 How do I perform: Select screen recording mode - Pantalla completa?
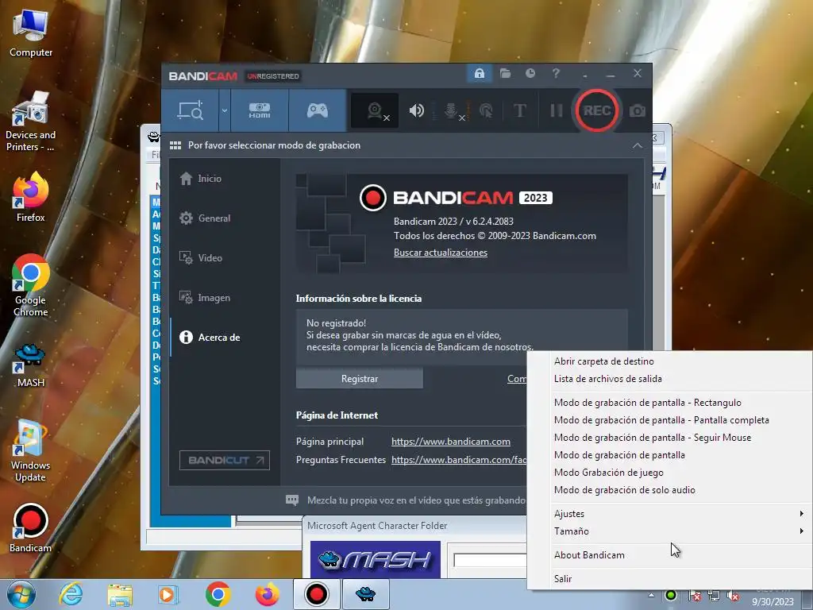click(x=661, y=420)
